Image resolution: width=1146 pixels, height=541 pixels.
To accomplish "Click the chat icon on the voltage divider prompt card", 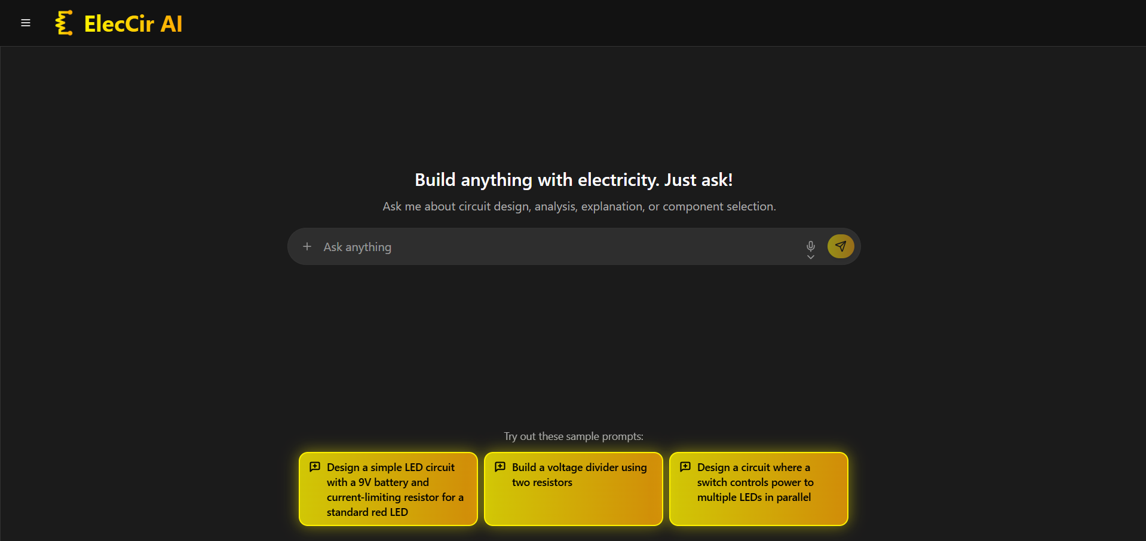I will [x=500, y=467].
